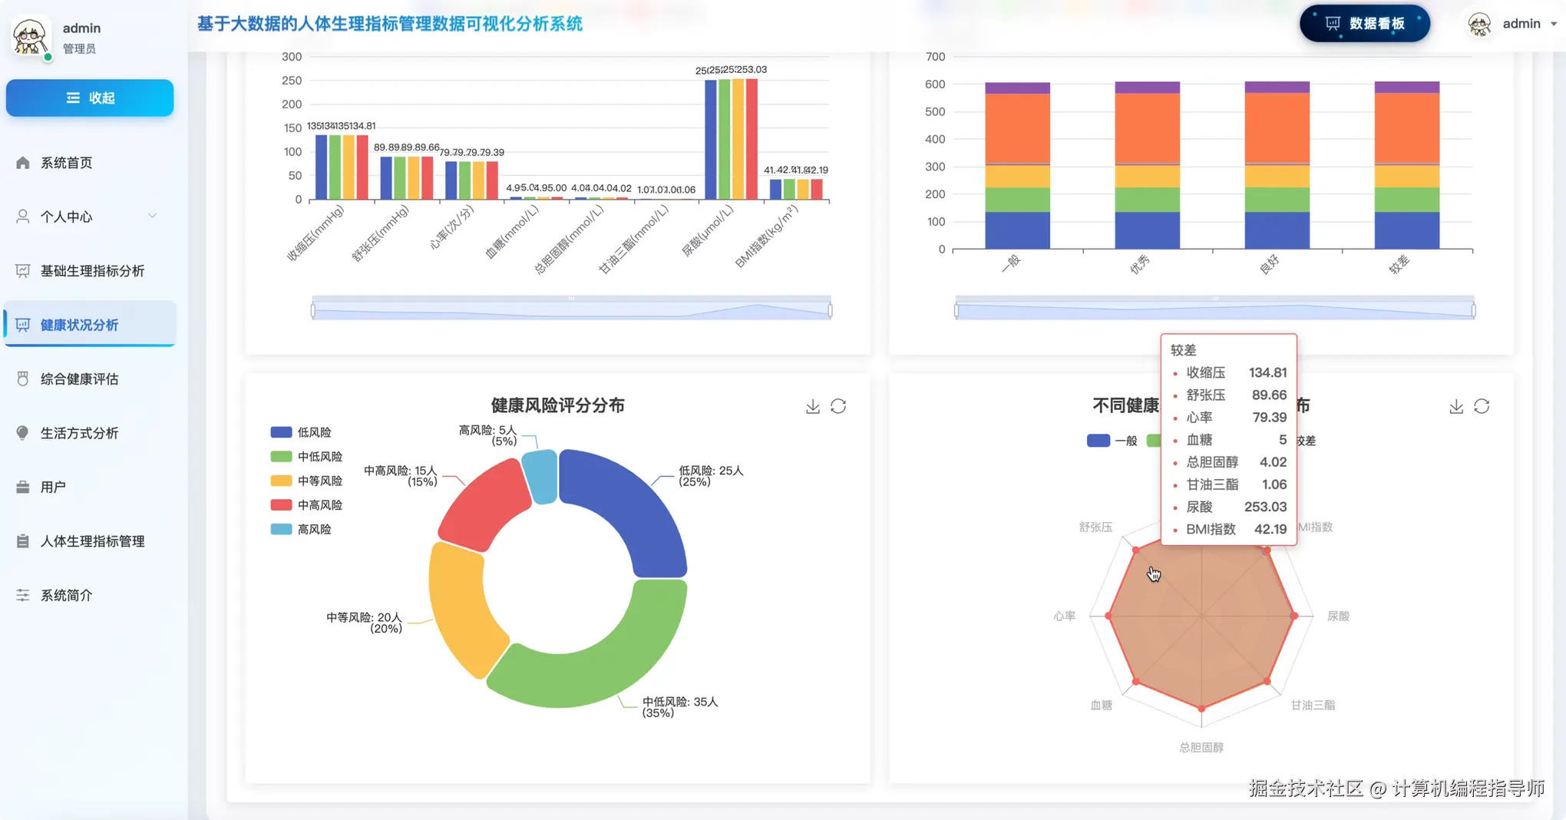The width and height of the screenshot is (1566, 820).
Task: Toggle the 中低风险 legend item
Action: [x=306, y=457]
